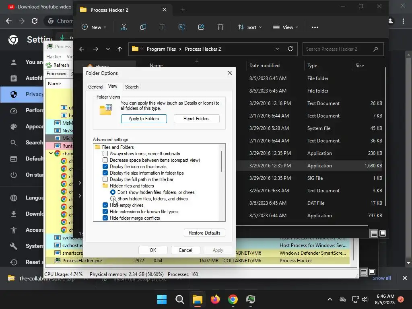Click the Delete trash icon in Explorer toolbar
Image resolution: width=412 pixels, height=309 pixels.
pyautogui.click(x=220, y=27)
